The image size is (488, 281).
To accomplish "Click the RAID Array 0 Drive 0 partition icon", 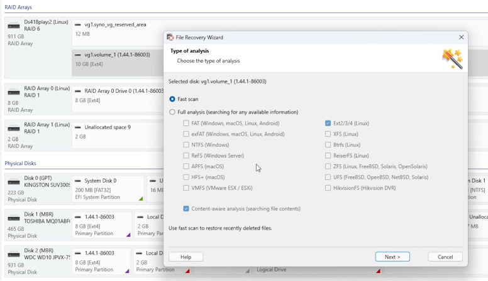I will click(x=78, y=91).
